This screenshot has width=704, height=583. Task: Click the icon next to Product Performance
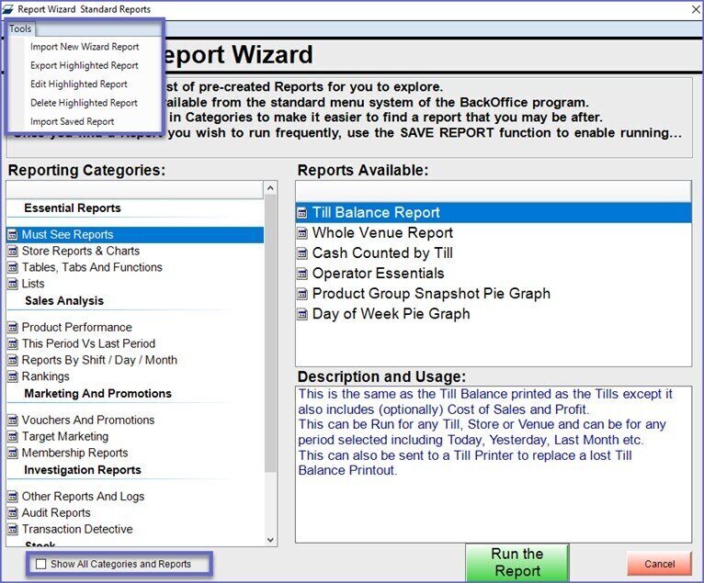click(x=13, y=328)
